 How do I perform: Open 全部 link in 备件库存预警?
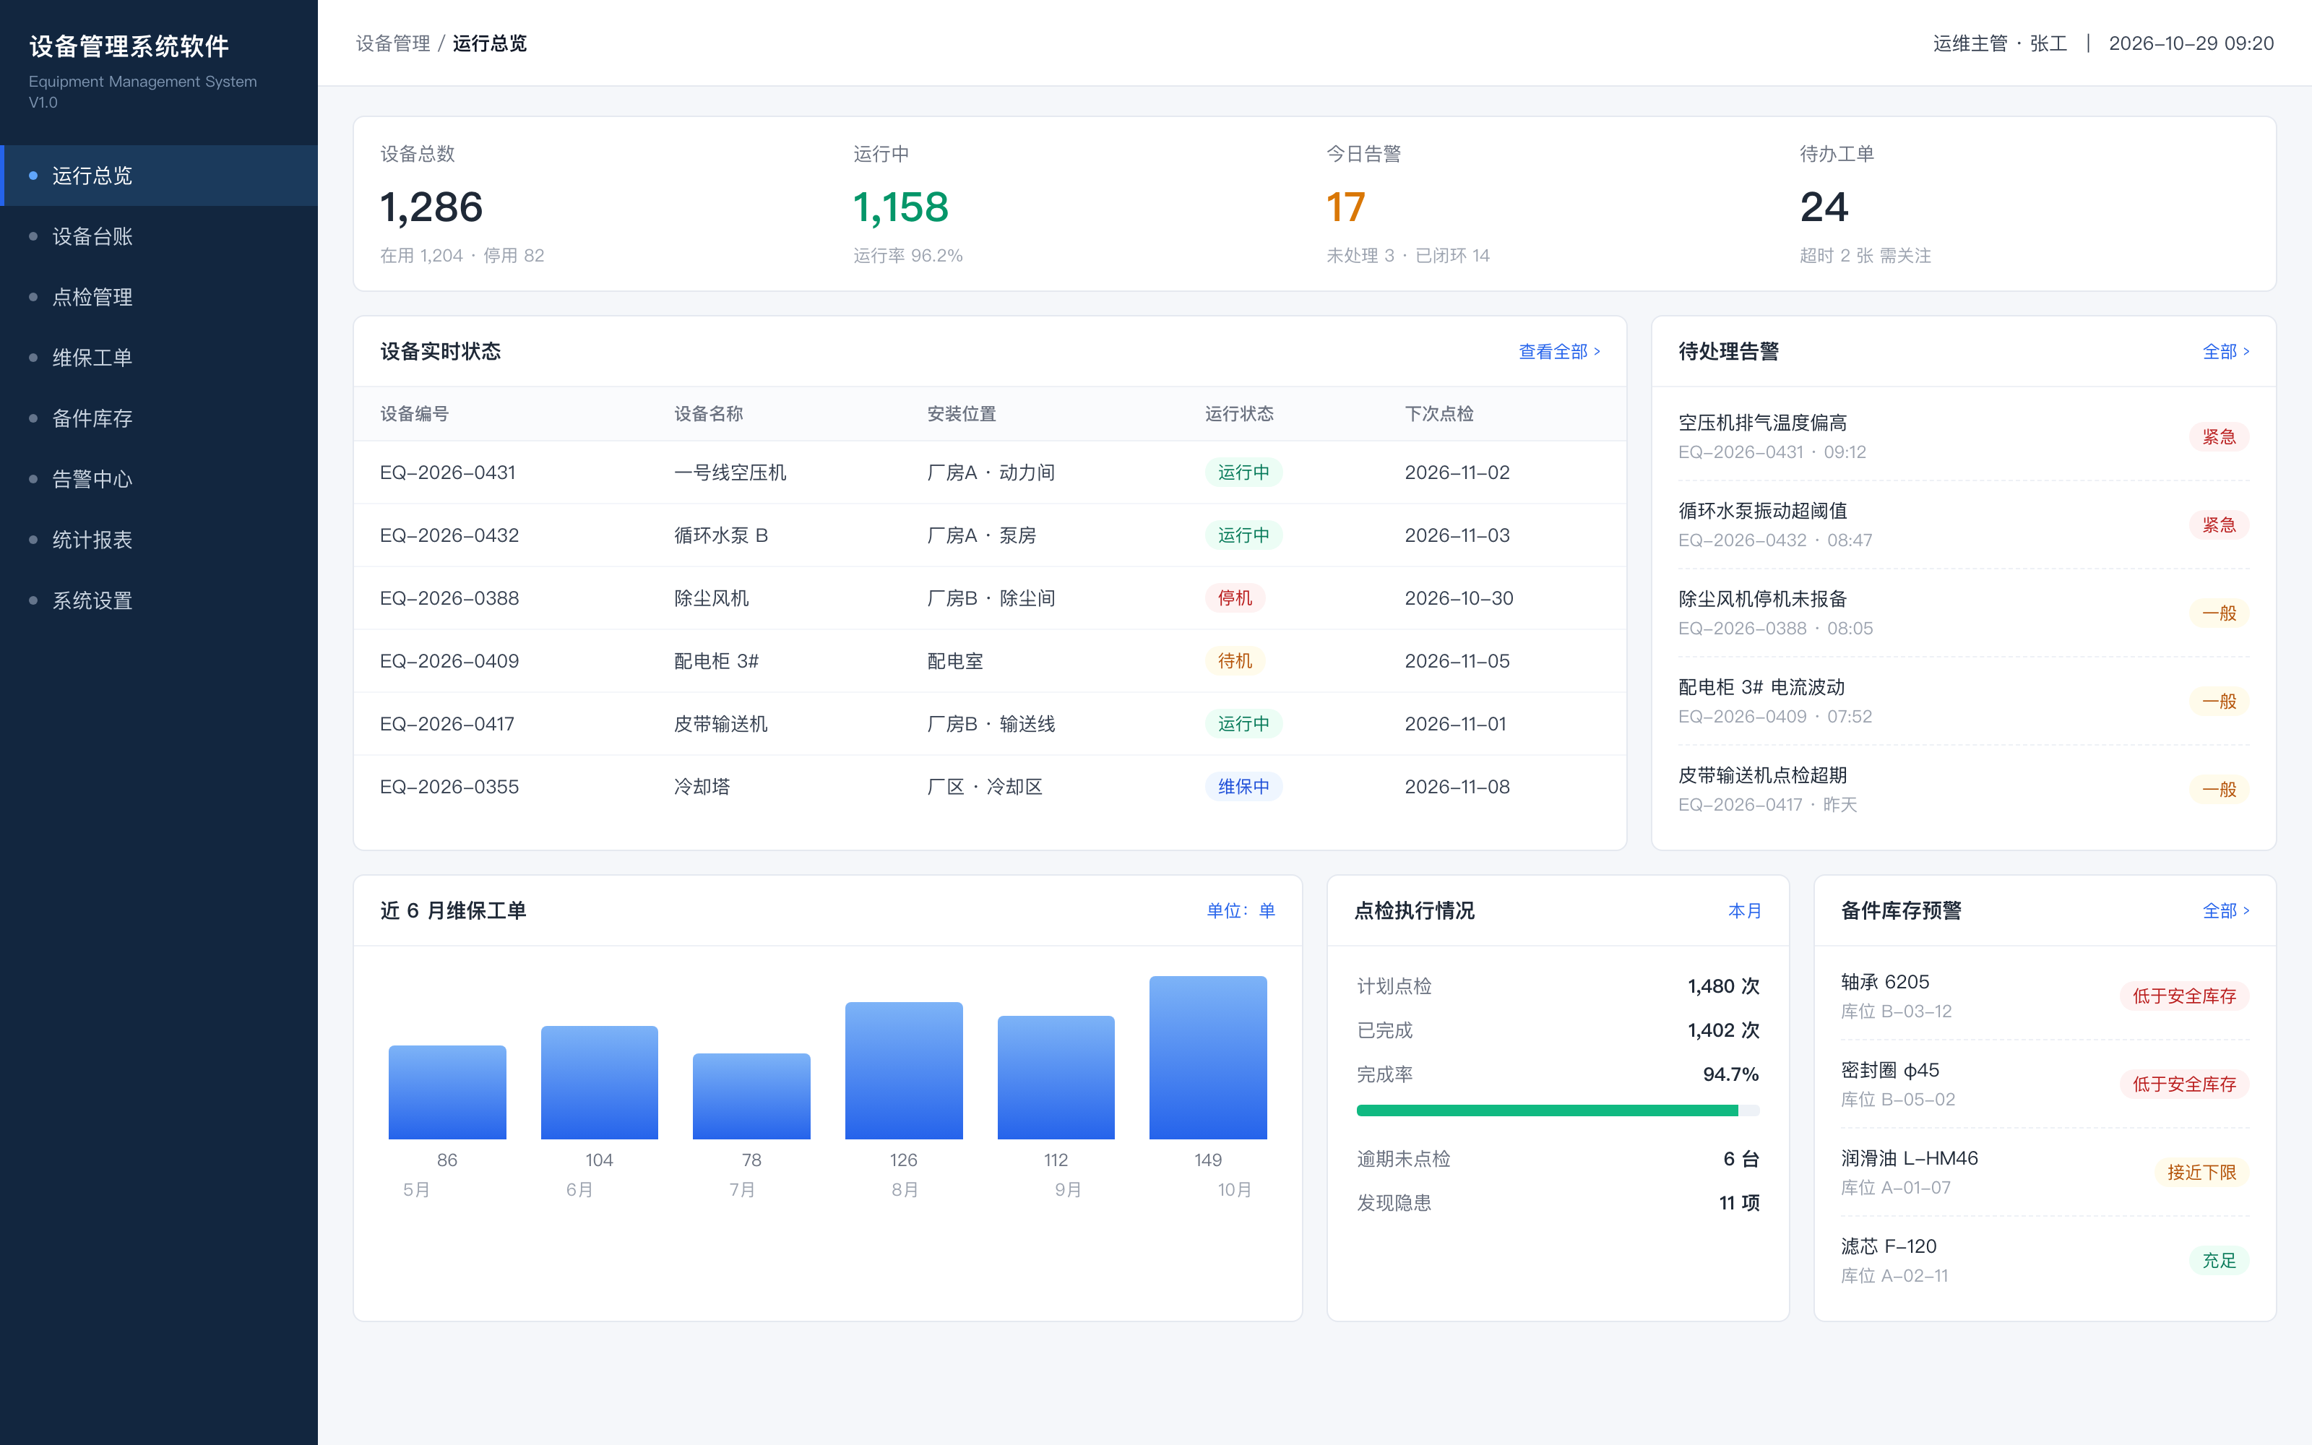[2225, 911]
